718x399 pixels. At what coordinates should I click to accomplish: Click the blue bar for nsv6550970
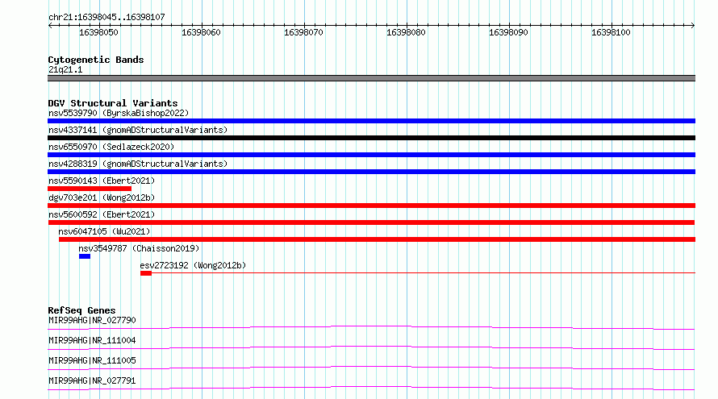pos(371,155)
